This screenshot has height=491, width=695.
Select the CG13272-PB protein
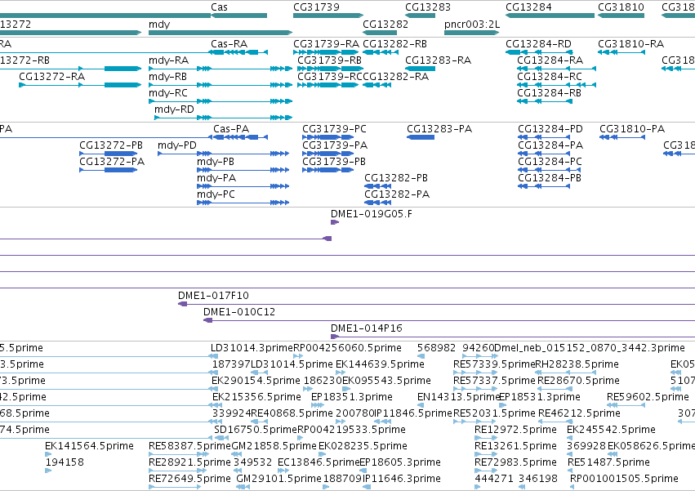point(108,154)
